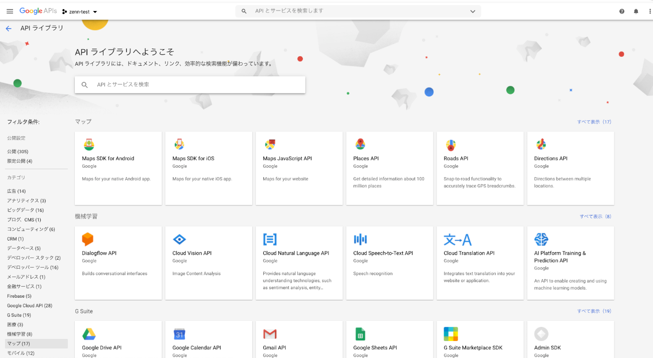Click the magnifier icon in library search
The height and width of the screenshot is (358, 653).
[84, 85]
